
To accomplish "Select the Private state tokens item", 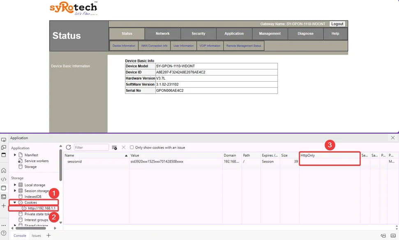I will tap(37, 214).
